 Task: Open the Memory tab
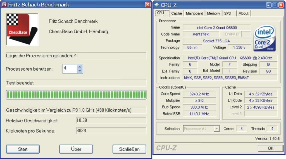pyautogui.click(x=213, y=13)
